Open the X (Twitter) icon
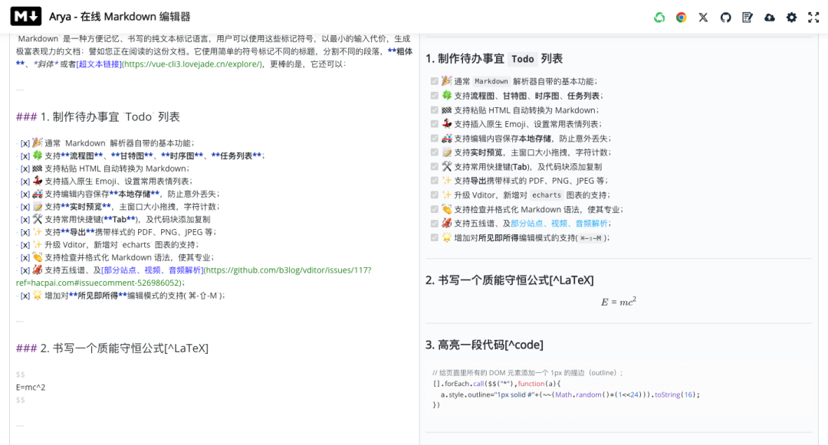Screen dimensions: 828x445 [703, 18]
